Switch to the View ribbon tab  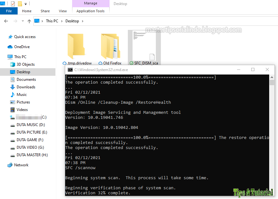point(63,11)
